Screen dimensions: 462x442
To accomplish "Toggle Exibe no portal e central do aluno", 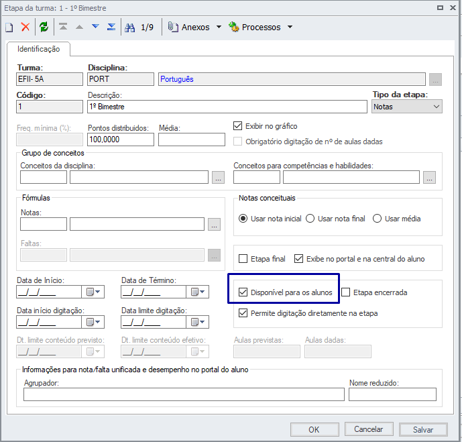I will pyautogui.click(x=298, y=259).
